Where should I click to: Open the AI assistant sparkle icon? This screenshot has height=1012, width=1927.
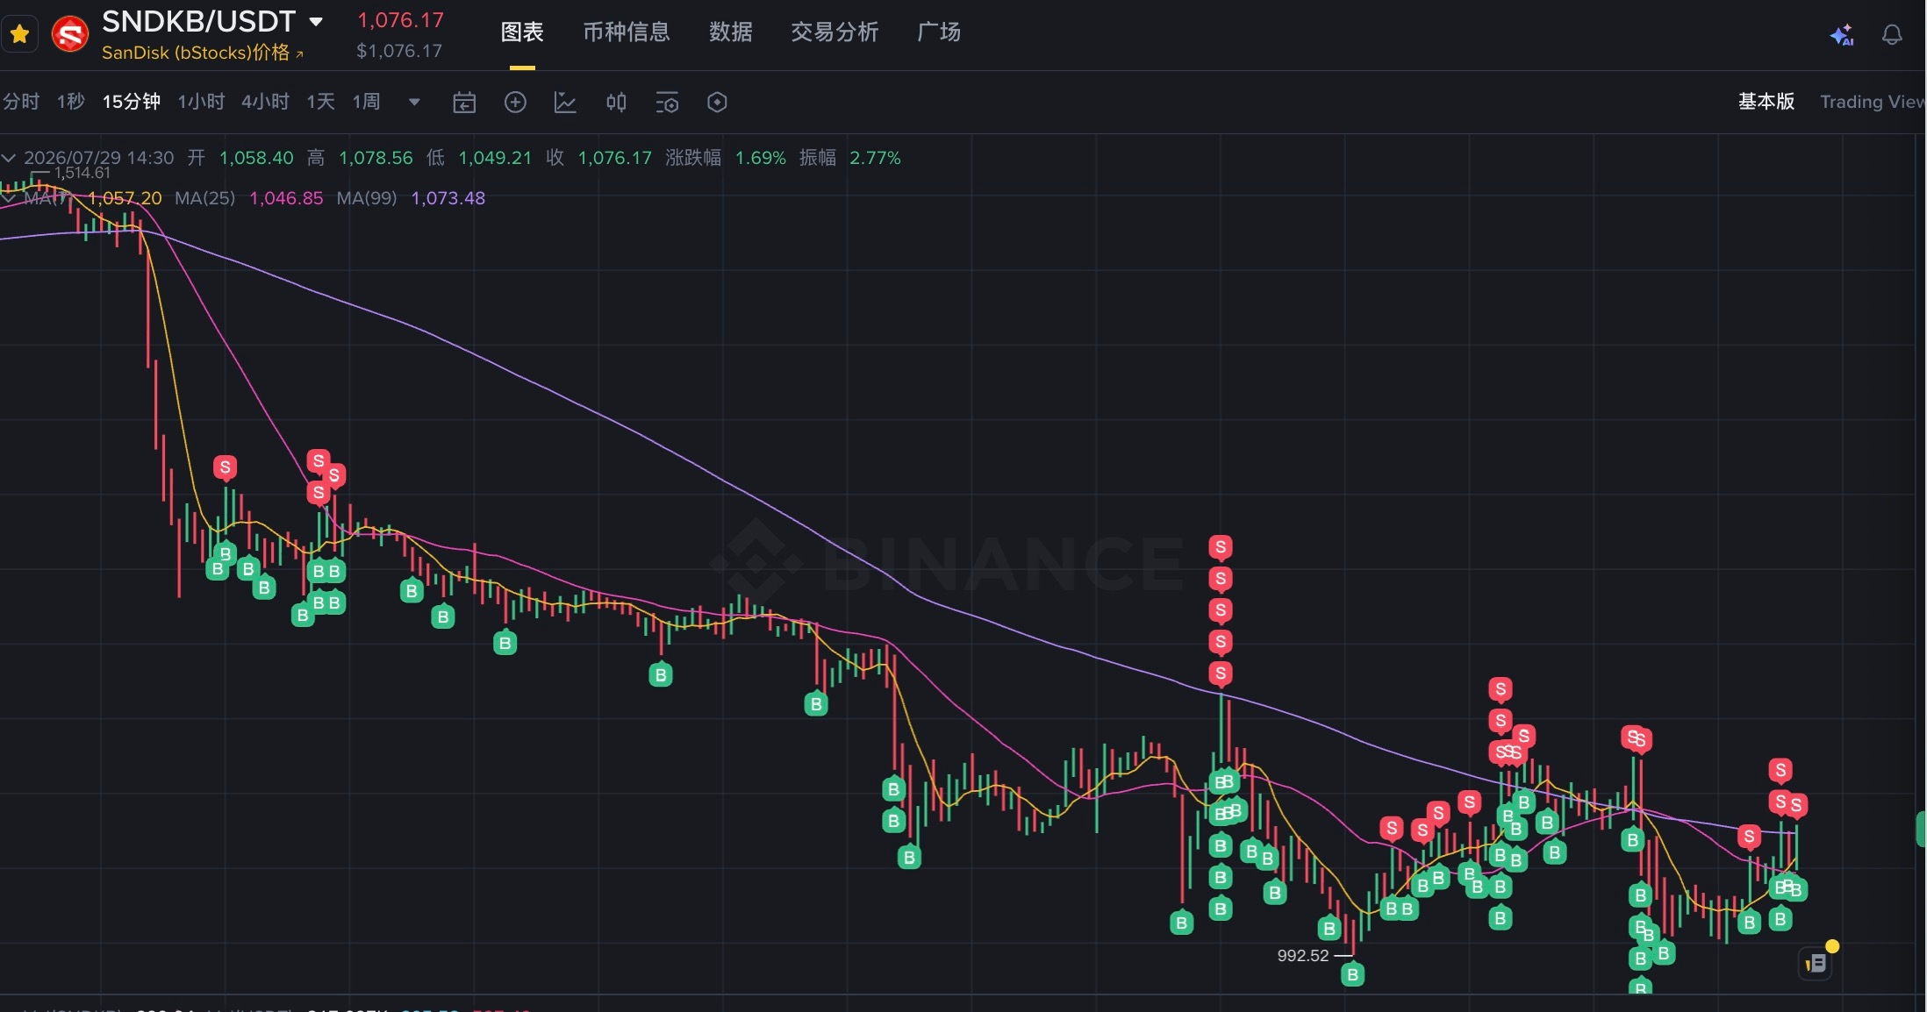(1841, 35)
